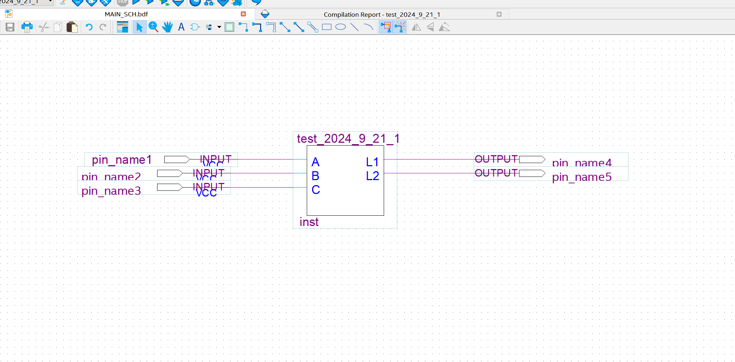This screenshot has height=362, width=735.
Task: Toggle the Selection pointer tool
Action: point(139,27)
